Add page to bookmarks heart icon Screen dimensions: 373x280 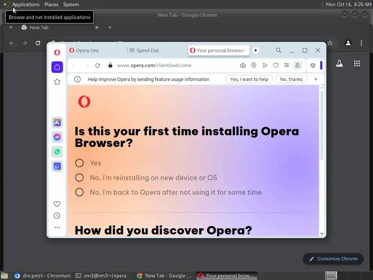click(276, 65)
